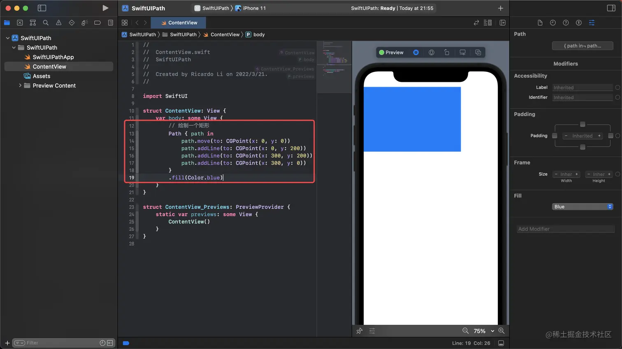Open Breakpoint navigator
The height and width of the screenshot is (349, 622).
click(97, 23)
